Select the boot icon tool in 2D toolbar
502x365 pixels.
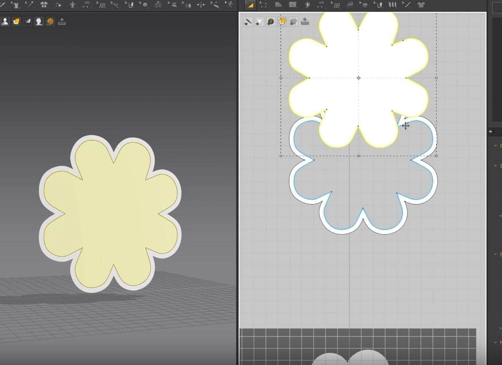tap(378, 5)
